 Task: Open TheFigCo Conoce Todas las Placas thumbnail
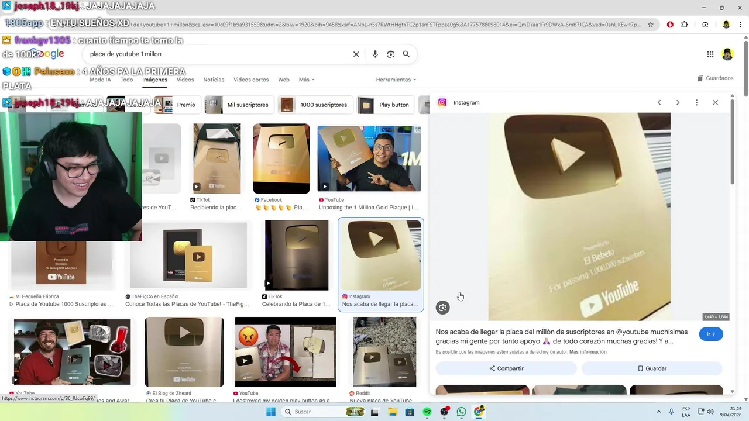pos(188,256)
